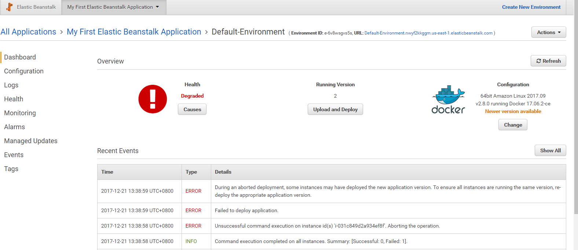
Task: Click the Change configuration button
Action: point(513,125)
